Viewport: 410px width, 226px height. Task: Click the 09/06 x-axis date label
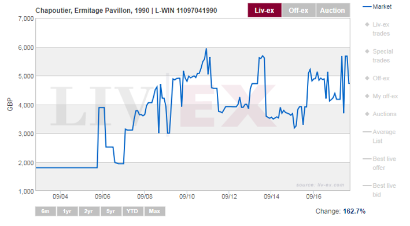[x=102, y=197]
